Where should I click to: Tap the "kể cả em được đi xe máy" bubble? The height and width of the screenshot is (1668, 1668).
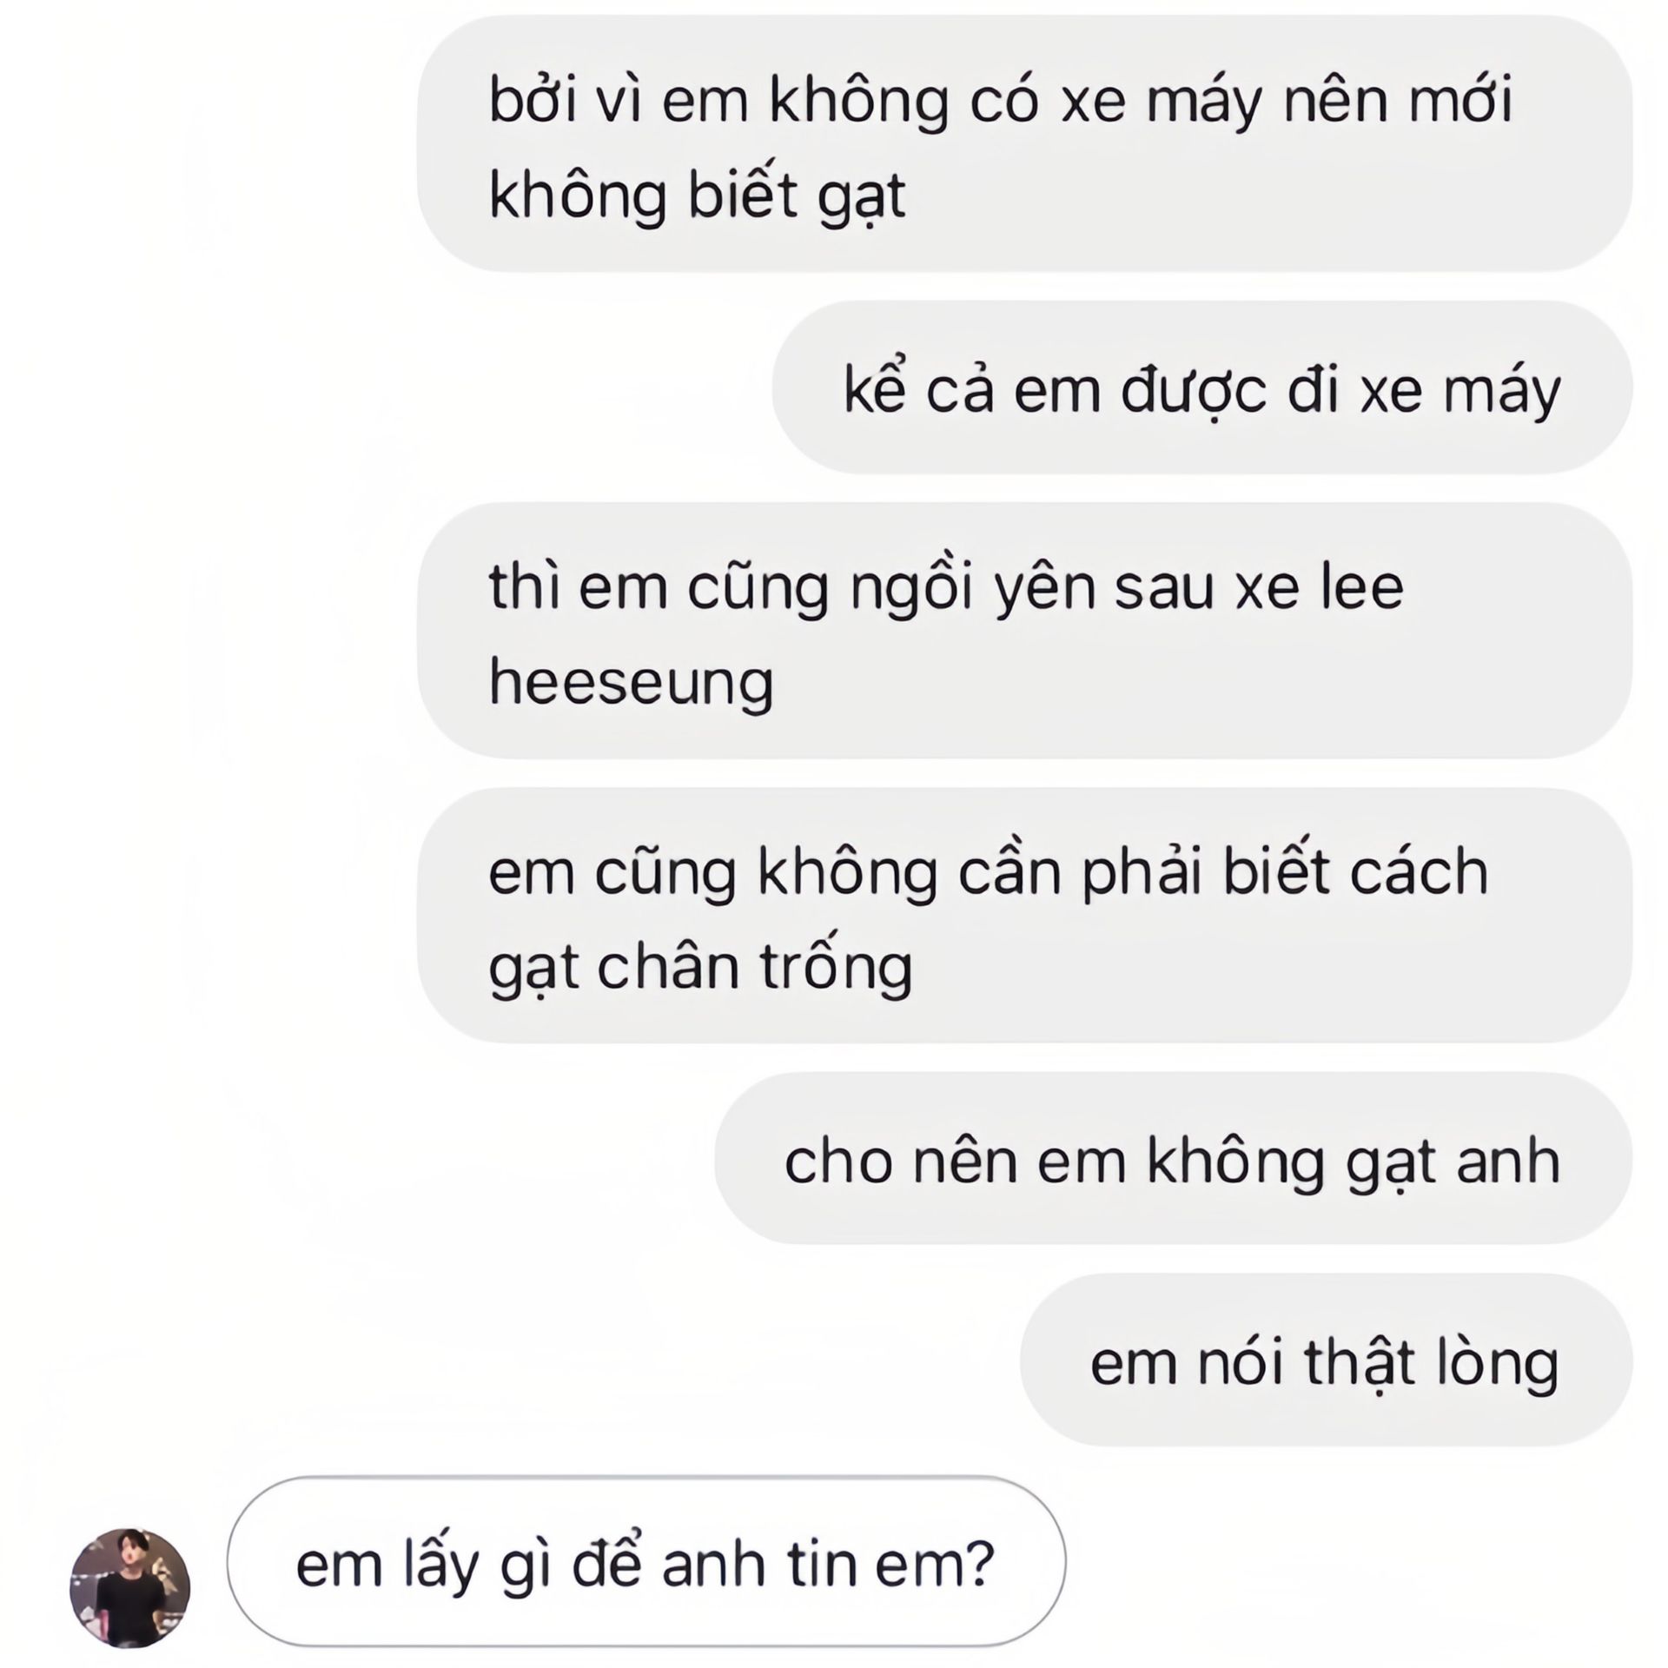pos(1202,387)
